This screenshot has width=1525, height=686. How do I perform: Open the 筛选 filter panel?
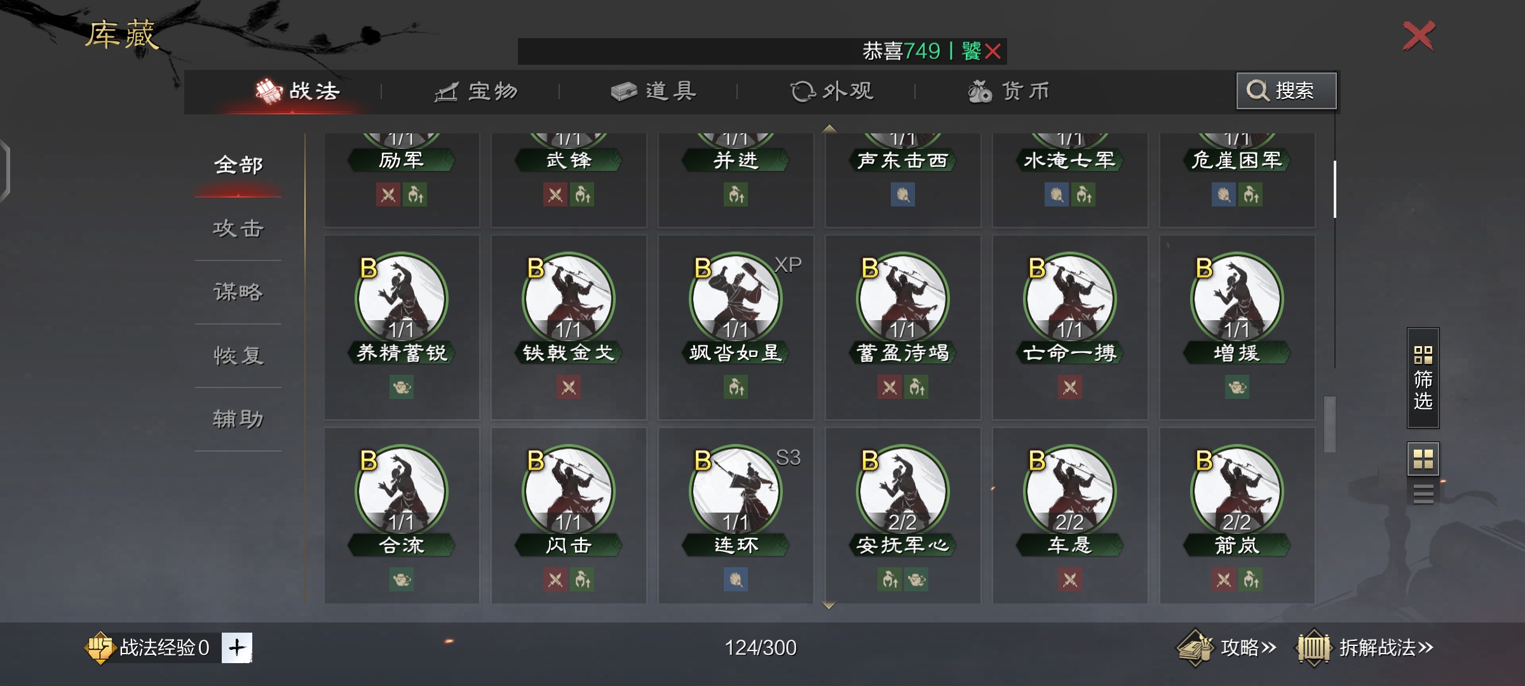coord(1423,378)
